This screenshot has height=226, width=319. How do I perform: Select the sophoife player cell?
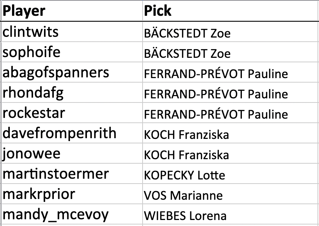[x=71, y=52]
